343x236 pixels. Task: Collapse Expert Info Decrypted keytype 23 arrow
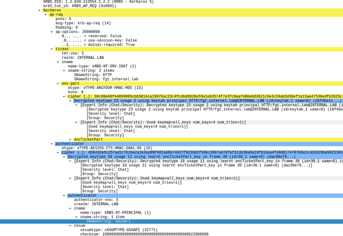point(76,105)
